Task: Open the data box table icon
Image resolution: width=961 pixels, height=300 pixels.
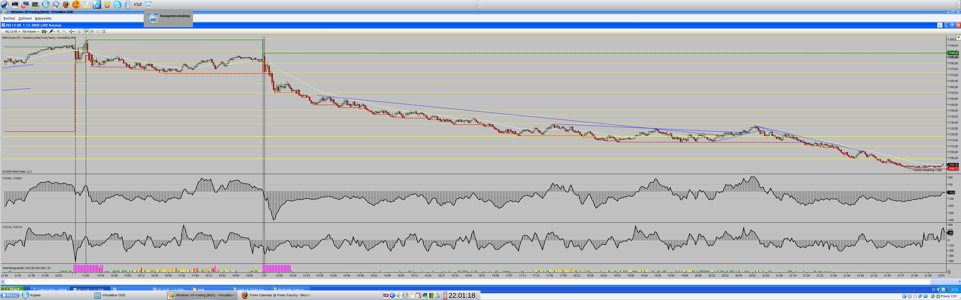Action: [104, 32]
